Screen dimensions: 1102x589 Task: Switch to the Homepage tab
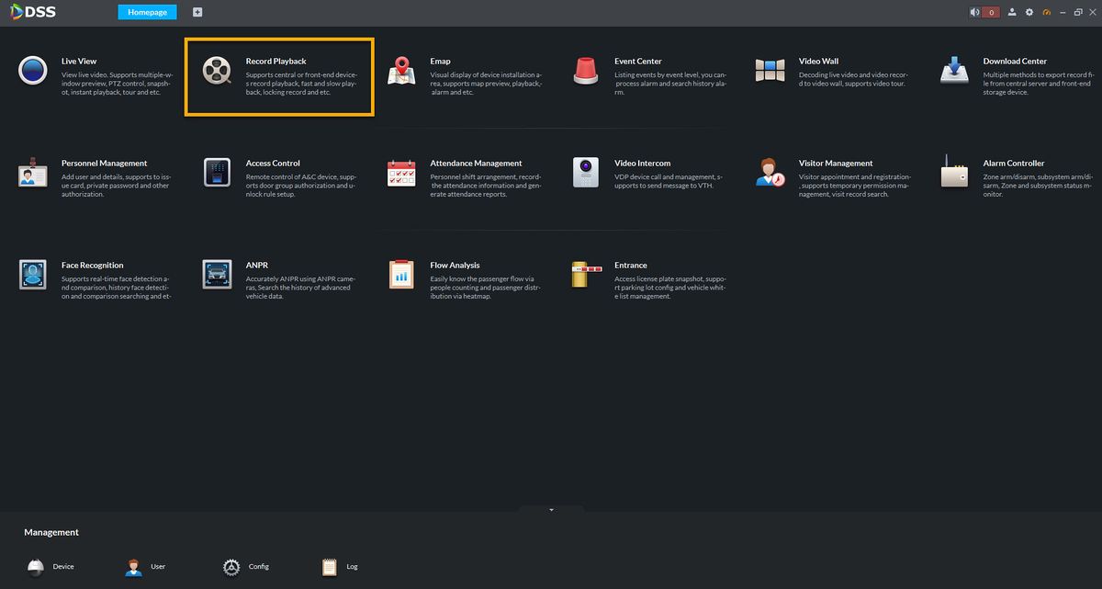click(x=147, y=12)
